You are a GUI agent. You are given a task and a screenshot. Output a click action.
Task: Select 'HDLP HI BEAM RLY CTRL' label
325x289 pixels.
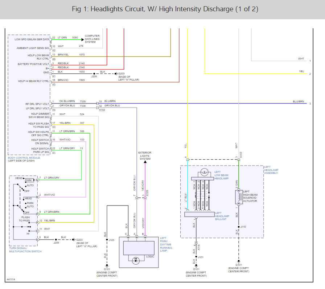(x=33, y=81)
